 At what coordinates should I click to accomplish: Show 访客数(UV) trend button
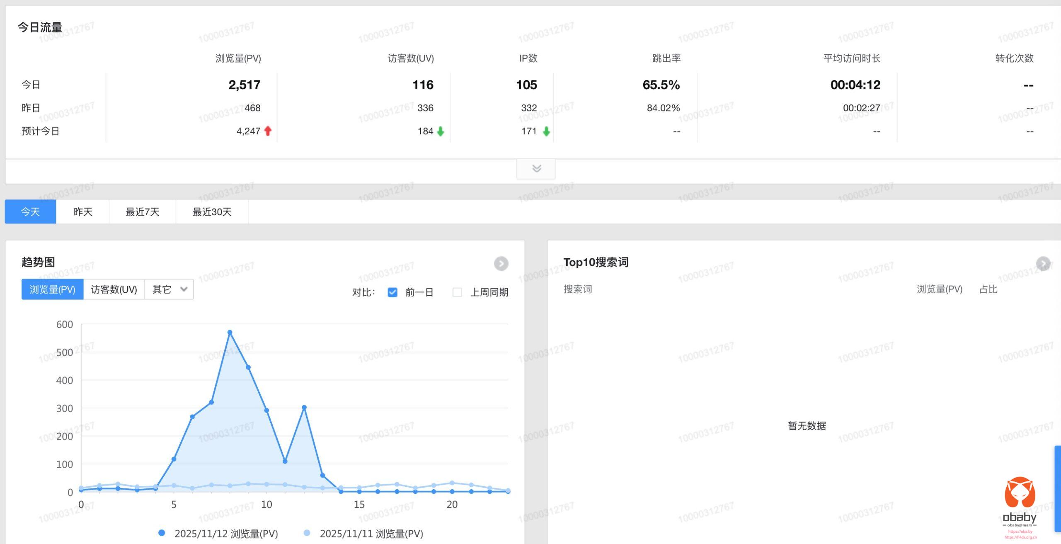point(114,289)
